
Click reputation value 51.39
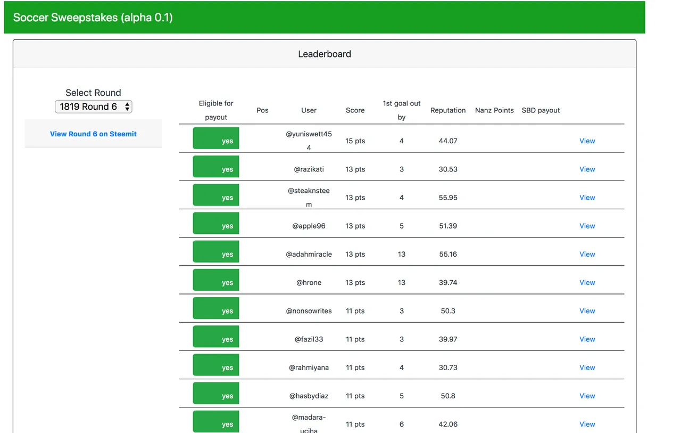tap(448, 226)
